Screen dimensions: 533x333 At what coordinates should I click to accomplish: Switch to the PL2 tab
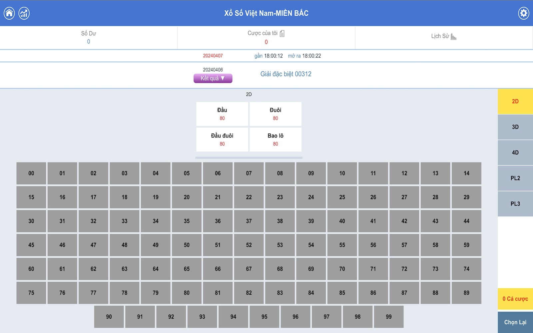(515, 178)
